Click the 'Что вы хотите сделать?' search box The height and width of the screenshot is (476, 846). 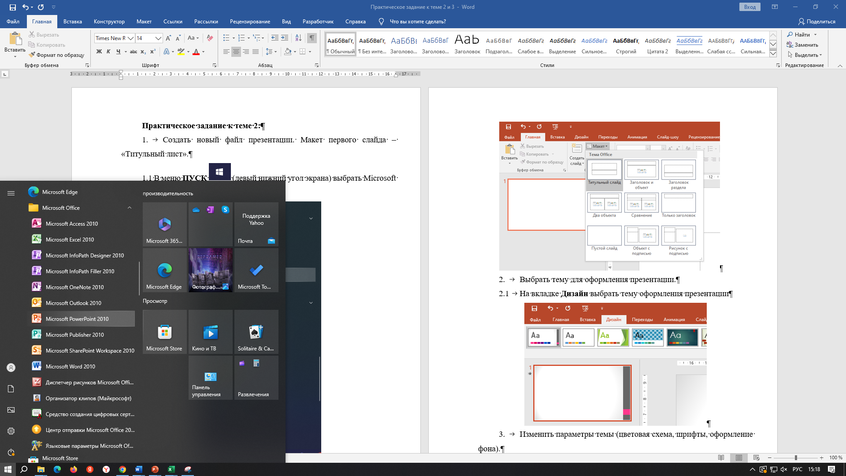418,21
